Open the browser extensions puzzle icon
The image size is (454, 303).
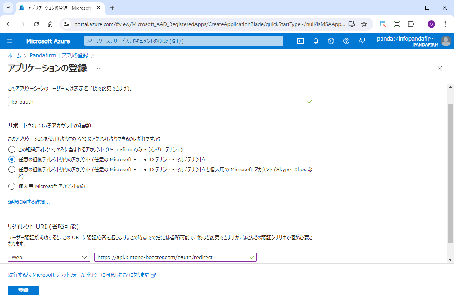411,24
